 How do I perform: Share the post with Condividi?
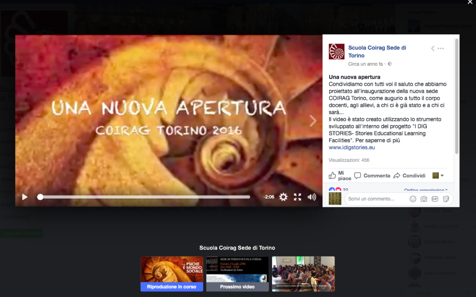(409, 176)
